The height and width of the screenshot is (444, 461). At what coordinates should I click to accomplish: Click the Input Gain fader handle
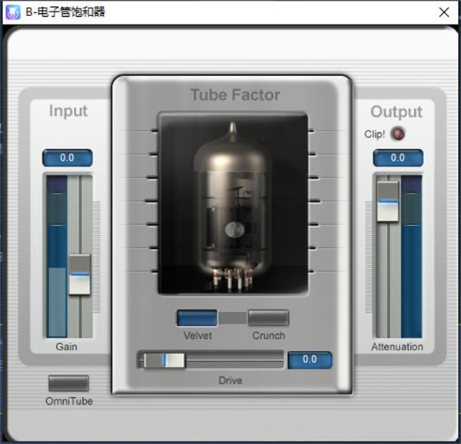(79, 274)
